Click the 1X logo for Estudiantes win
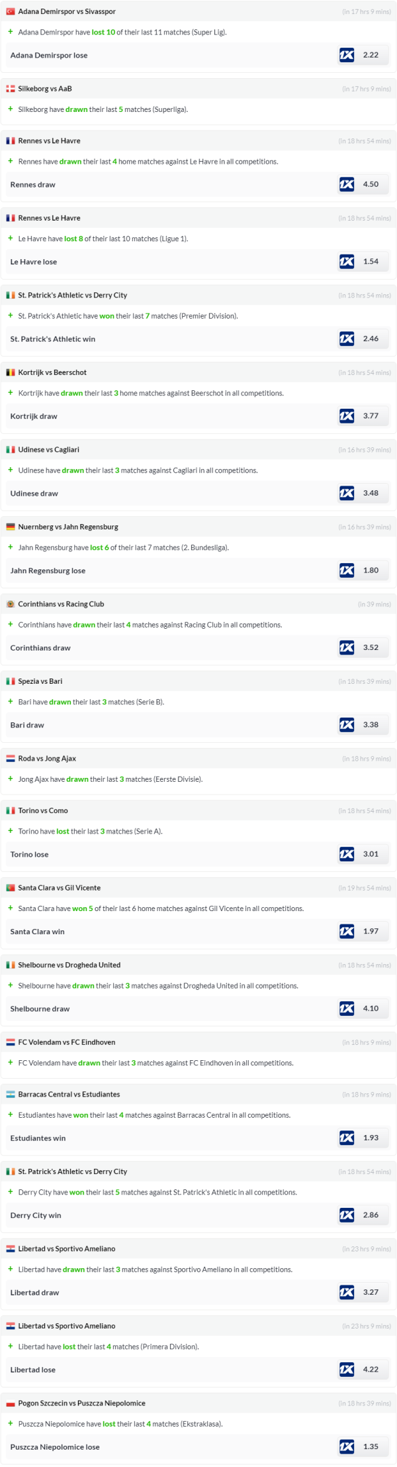The height and width of the screenshot is (1467, 397). coord(347,1138)
